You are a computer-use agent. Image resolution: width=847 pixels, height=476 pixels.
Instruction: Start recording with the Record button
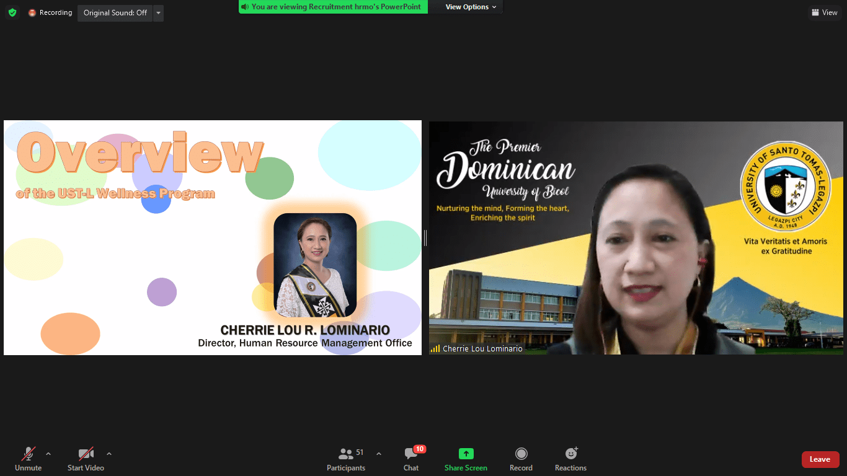coord(521,459)
